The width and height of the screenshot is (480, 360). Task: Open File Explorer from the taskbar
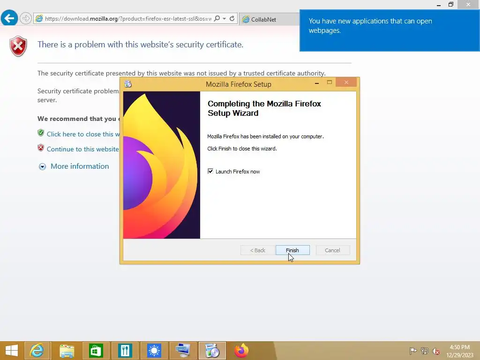coord(67,351)
